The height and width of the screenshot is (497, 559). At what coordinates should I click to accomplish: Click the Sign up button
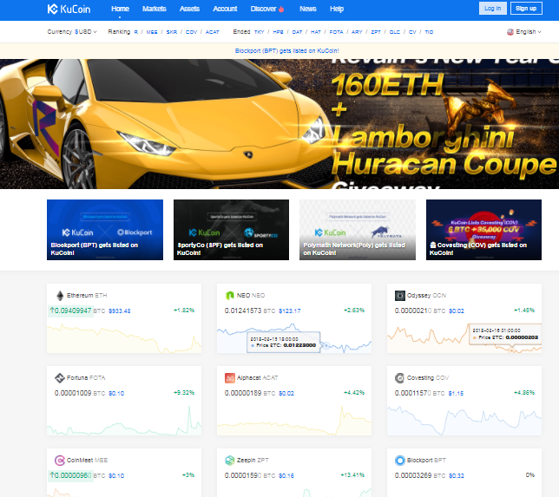point(526,9)
